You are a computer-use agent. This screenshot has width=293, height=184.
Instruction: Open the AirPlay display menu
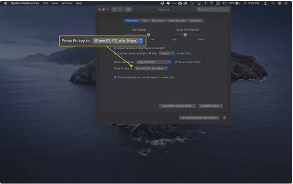coord(199,3)
